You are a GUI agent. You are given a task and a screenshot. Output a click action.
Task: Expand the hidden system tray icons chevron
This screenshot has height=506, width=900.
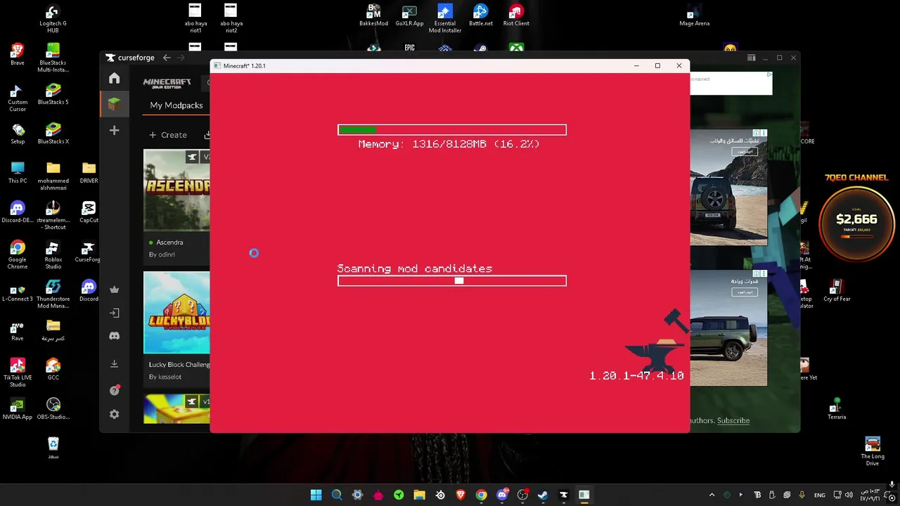[712, 495]
